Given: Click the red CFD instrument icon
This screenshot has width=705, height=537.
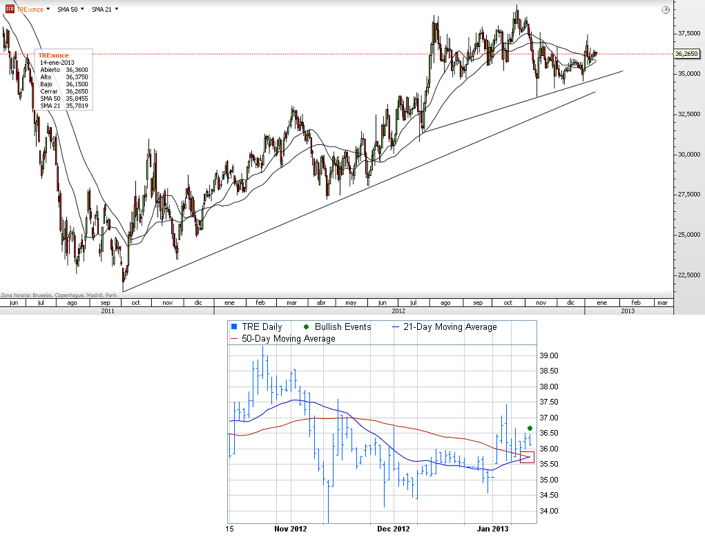Looking at the screenshot, I should (10, 9).
